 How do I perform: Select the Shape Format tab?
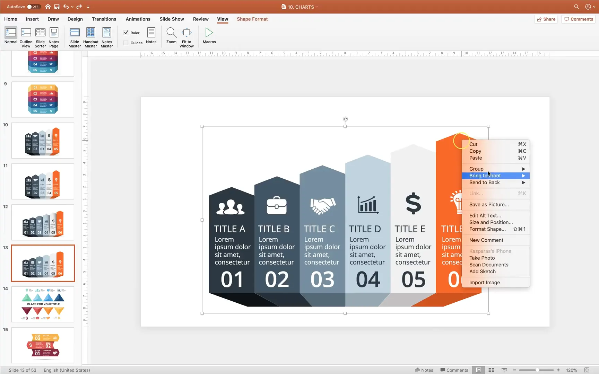click(252, 19)
